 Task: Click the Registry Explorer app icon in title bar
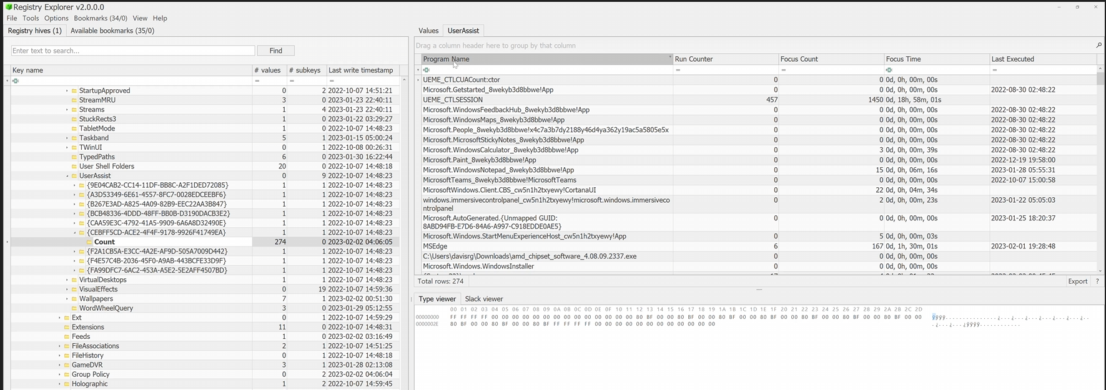tap(9, 7)
